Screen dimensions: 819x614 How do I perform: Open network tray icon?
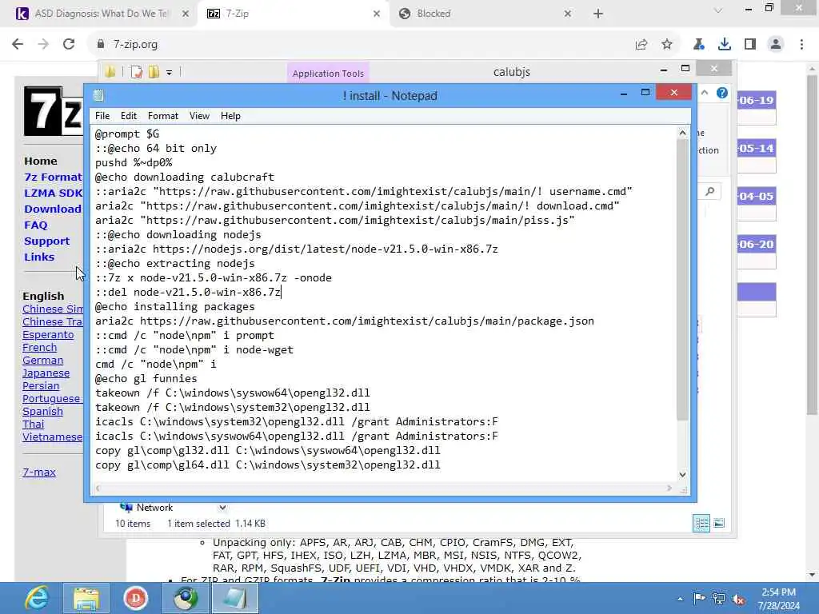coord(719,599)
